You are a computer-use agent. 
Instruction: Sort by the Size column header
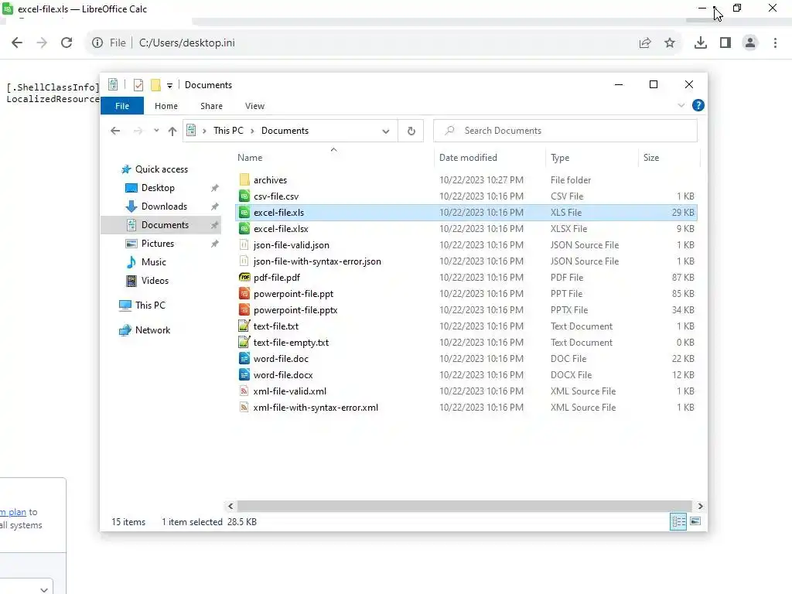pos(651,158)
